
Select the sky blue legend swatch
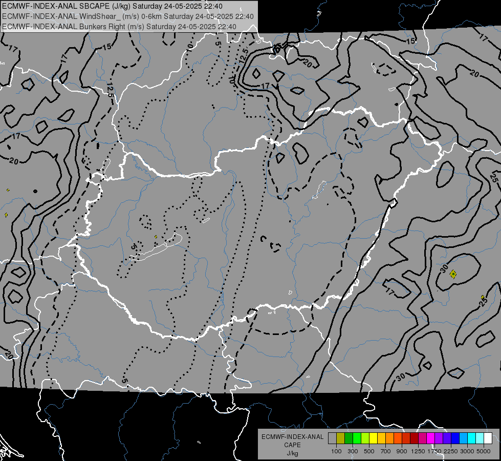(464, 438)
